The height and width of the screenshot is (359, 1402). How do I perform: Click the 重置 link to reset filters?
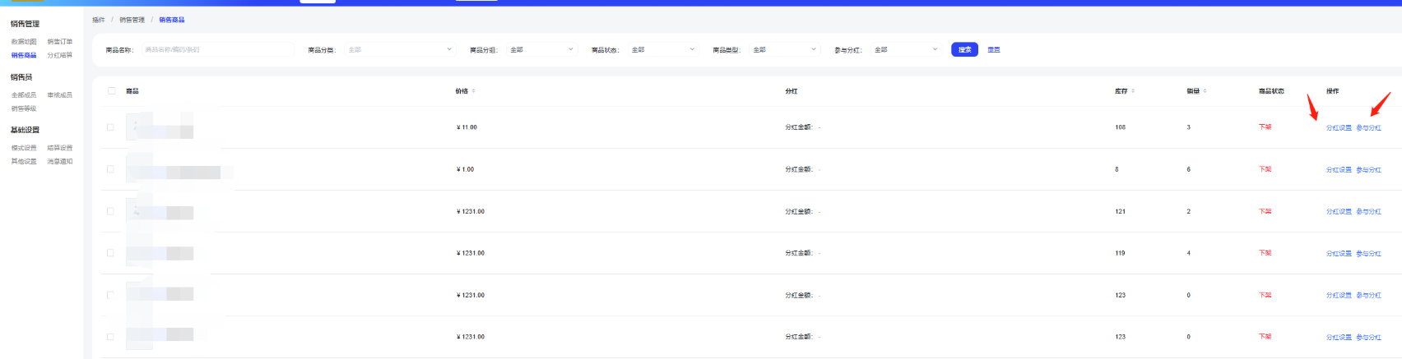994,50
